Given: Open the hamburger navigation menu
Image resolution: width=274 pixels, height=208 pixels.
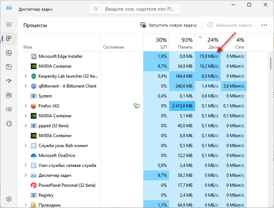Looking at the screenshot, I should [9, 24].
